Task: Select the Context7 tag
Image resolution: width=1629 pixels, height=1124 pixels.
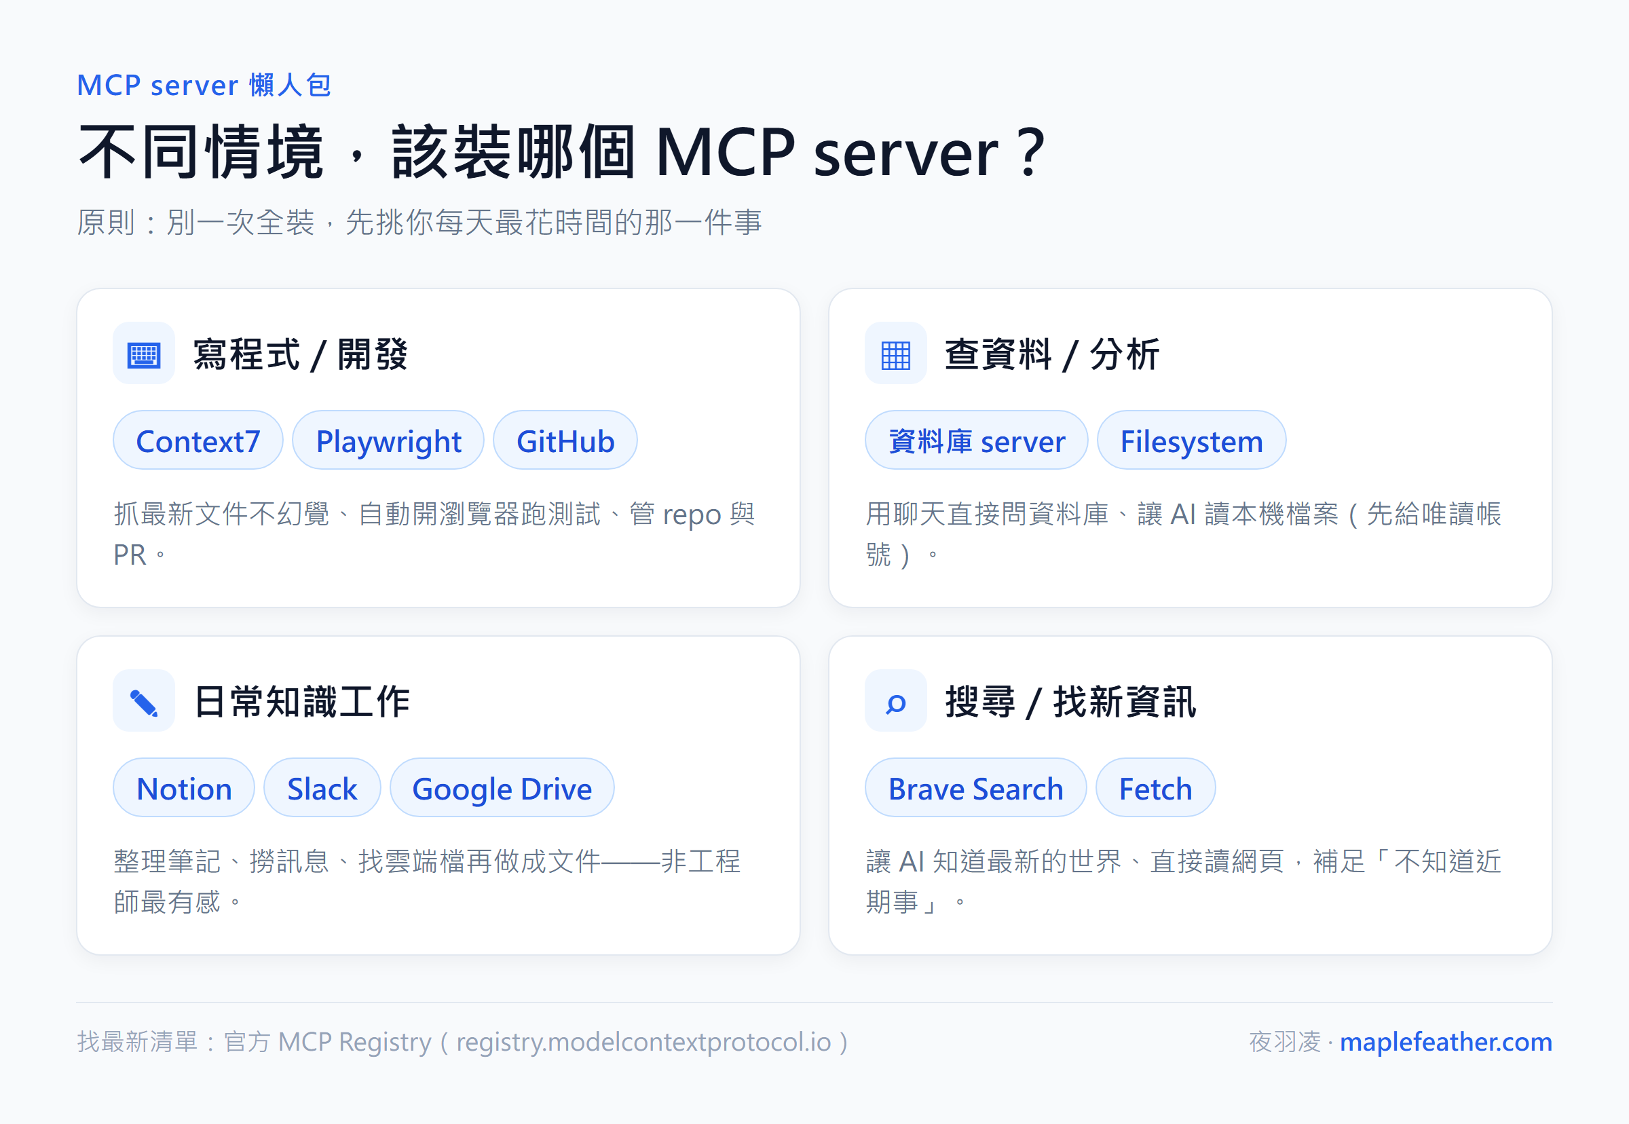Action: (x=198, y=440)
